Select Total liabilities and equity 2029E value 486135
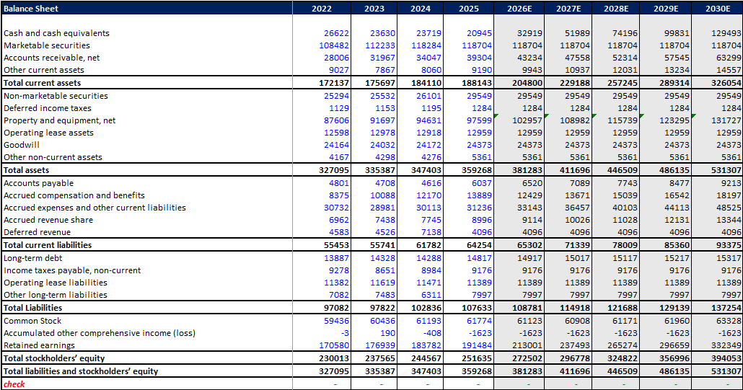 point(674,371)
